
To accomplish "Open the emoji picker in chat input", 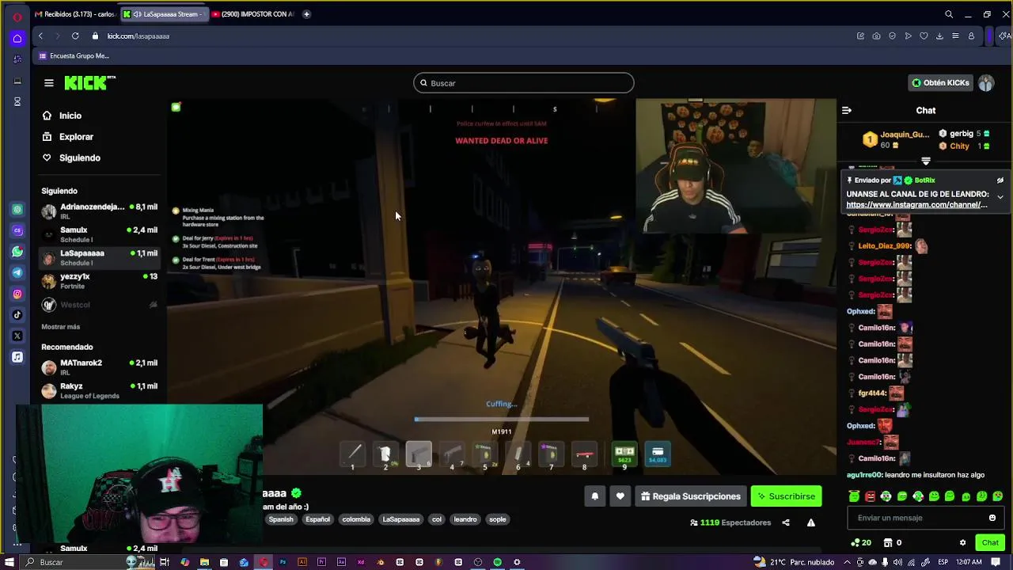I will pyautogui.click(x=992, y=518).
